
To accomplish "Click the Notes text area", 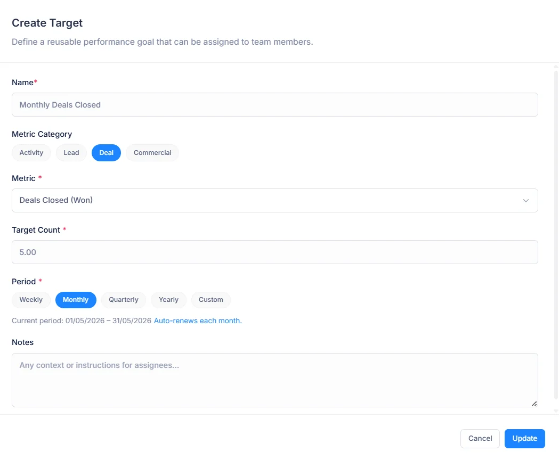I will click(x=274, y=380).
